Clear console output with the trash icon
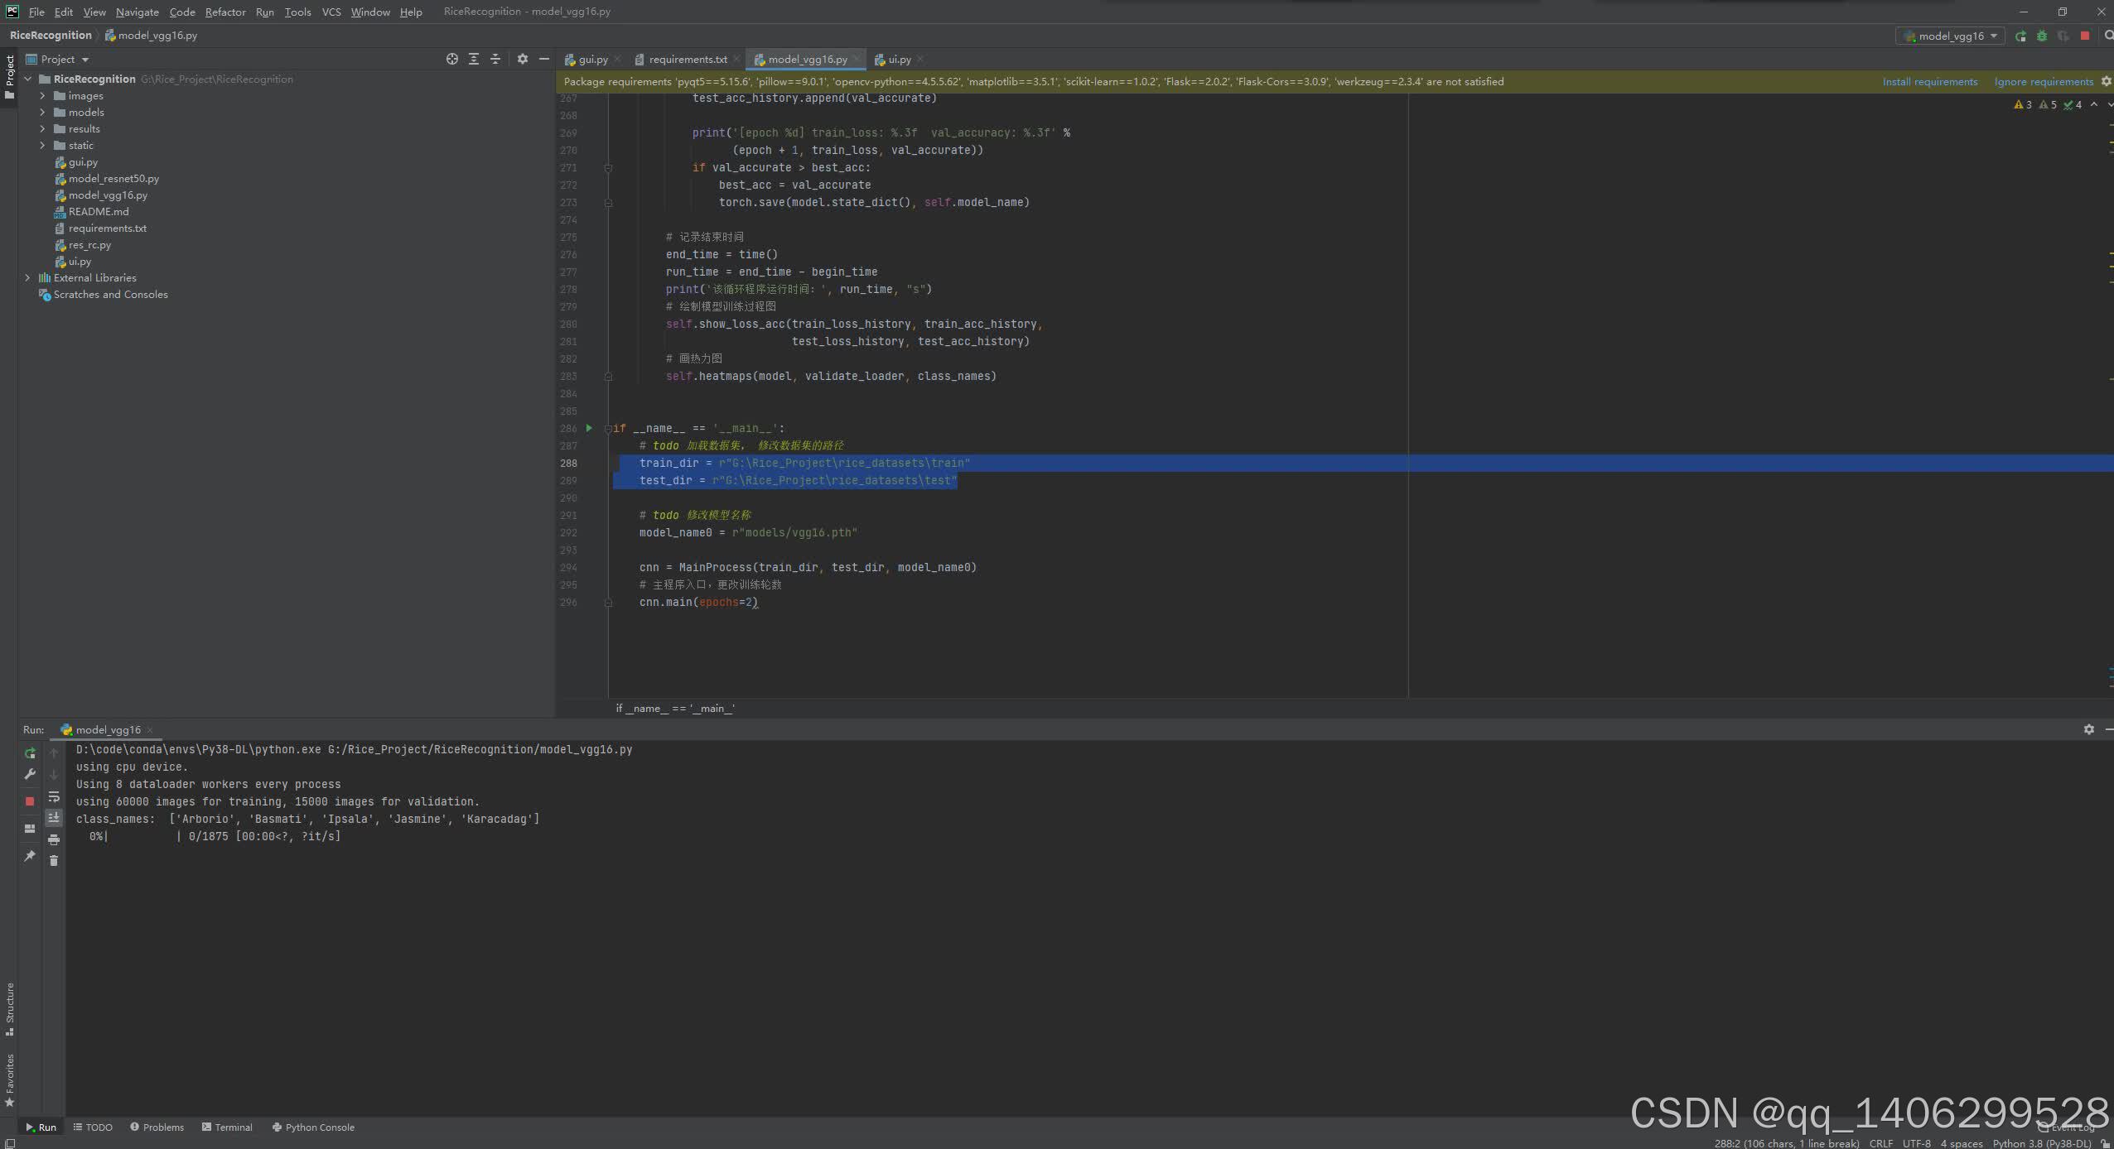Image resolution: width=2114 pixels, height=1149 pixels. [54, 861]
